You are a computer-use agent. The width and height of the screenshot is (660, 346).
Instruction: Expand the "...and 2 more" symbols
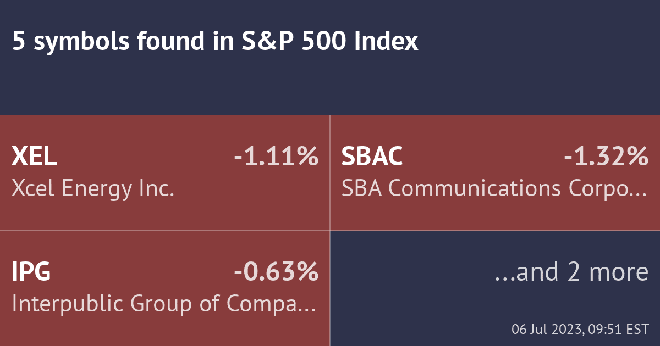pyautogui.click(x=572, y=272)
